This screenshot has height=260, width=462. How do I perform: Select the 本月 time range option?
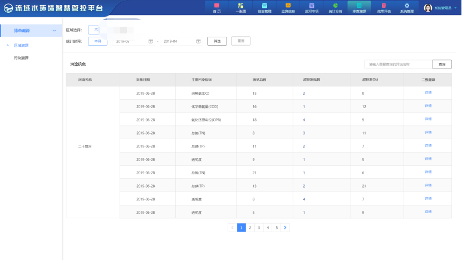tap(97, 41)
